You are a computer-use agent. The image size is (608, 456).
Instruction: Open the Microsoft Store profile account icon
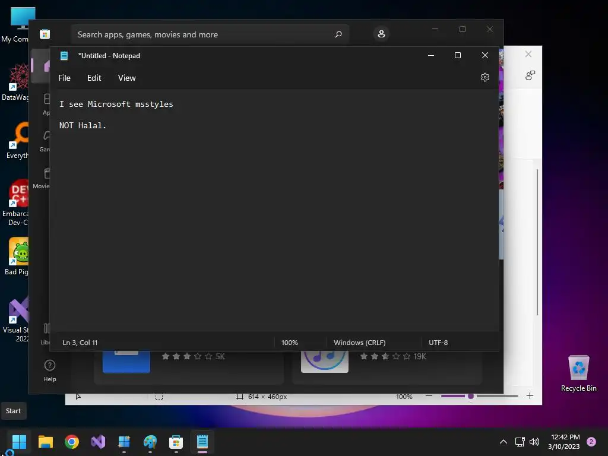pyautogui.click(x=381, y=34)
